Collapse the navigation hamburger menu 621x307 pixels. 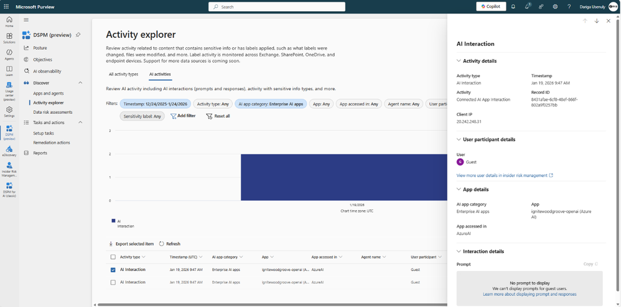click(26, 20)
